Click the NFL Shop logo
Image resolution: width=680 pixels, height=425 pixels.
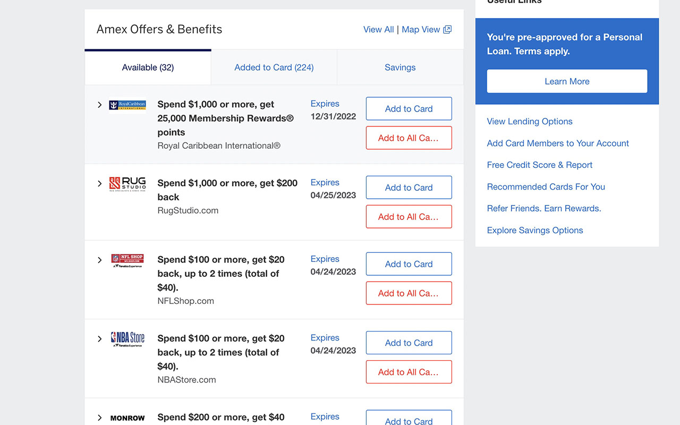coord(127,259)
